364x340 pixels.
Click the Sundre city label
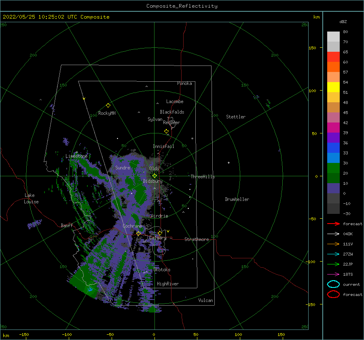coord(123,168)
